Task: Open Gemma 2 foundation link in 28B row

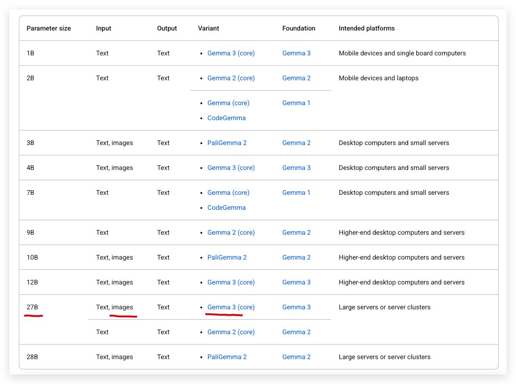Action: [296, 357]
